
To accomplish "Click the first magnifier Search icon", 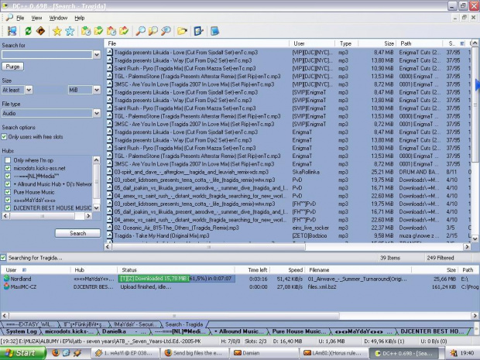I will (141, 31).
